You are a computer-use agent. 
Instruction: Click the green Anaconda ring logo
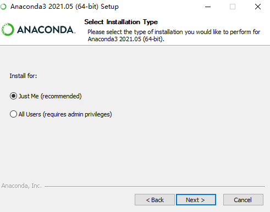click(x=8, y=29)
